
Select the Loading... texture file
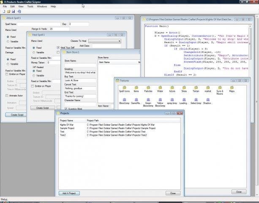click(184, 101)
